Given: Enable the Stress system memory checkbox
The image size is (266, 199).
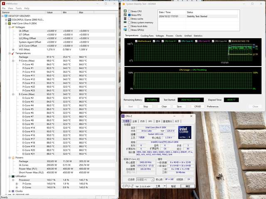Looking at the screenshot, I should click(x=129, y=22).
